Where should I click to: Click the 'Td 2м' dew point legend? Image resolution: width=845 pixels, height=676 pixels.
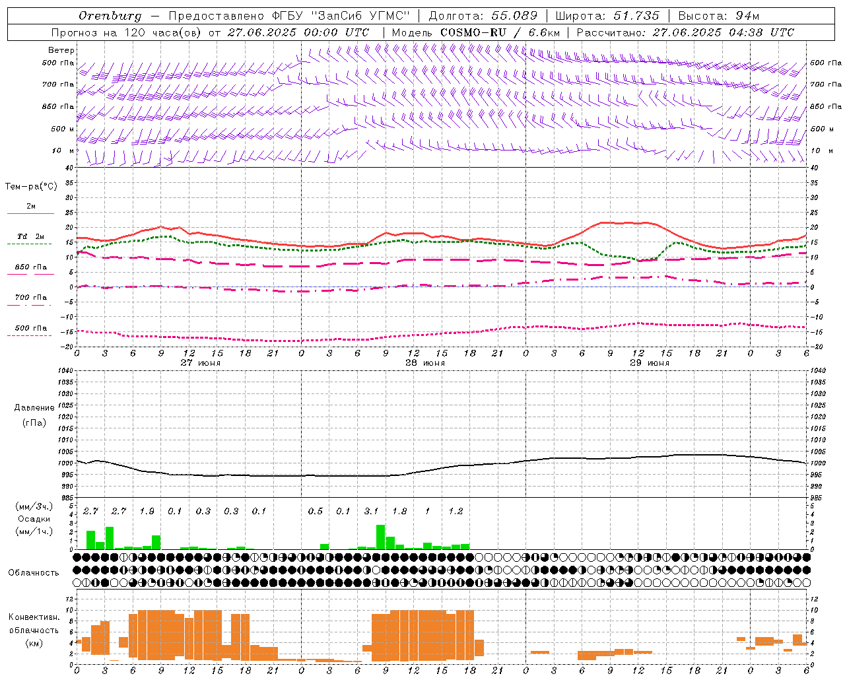30,236
